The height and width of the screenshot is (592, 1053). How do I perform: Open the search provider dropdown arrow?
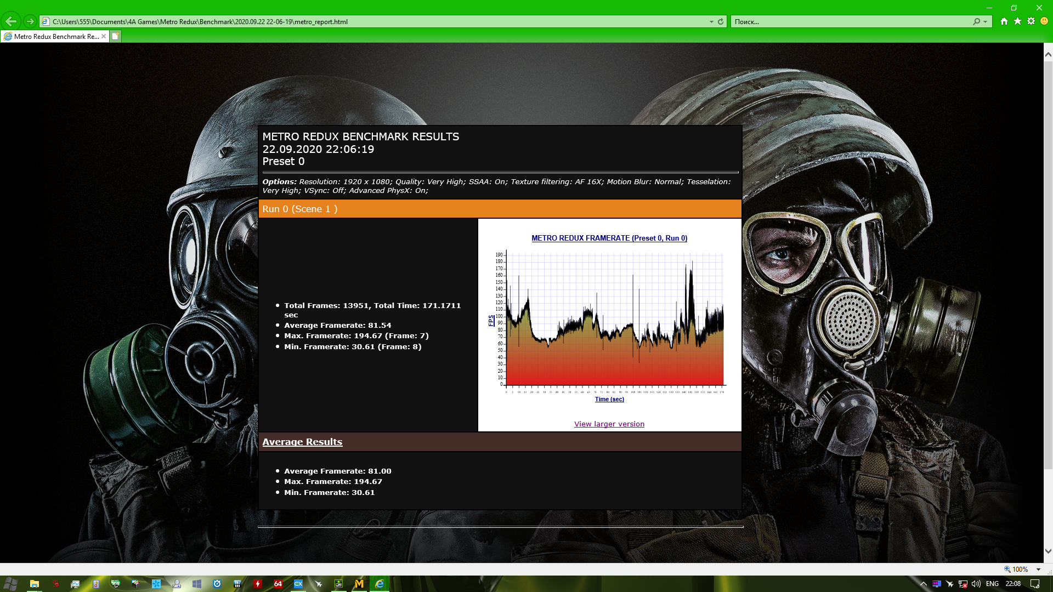click(986, 21)
